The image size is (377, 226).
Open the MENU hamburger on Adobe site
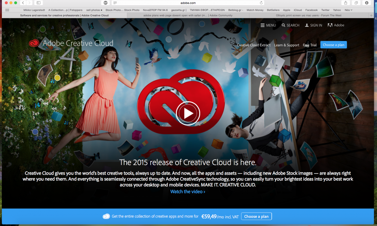[268, 25]
